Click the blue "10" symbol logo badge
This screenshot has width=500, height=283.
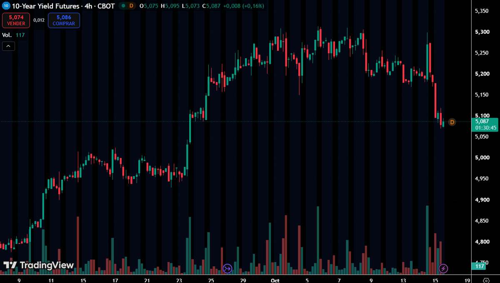click(x=6, y=6)
